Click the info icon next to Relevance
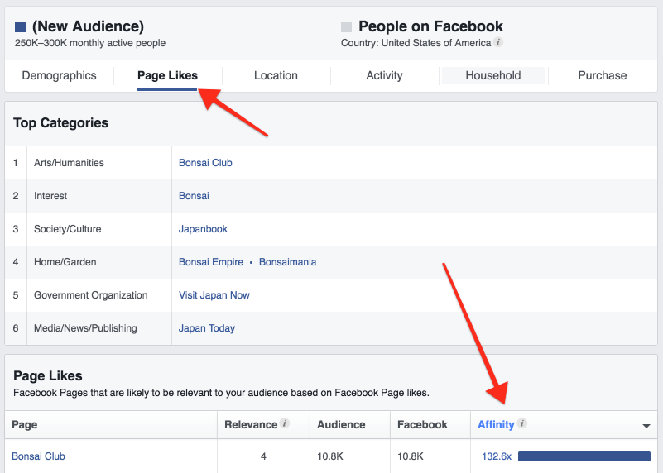 tap(285, 423)
